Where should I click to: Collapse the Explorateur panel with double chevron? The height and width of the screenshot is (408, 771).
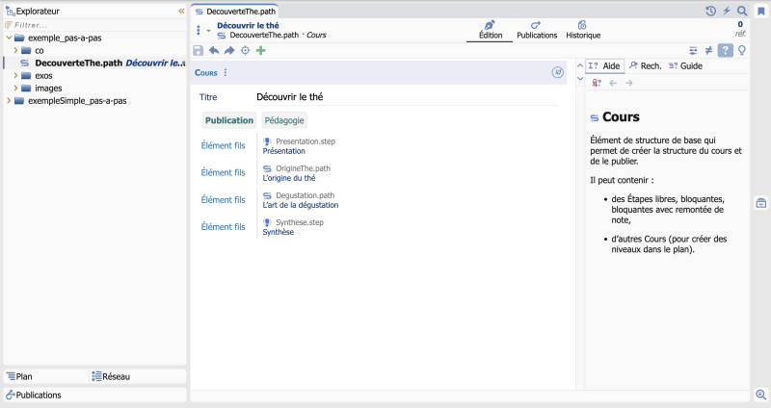click(x=181, y=11)
